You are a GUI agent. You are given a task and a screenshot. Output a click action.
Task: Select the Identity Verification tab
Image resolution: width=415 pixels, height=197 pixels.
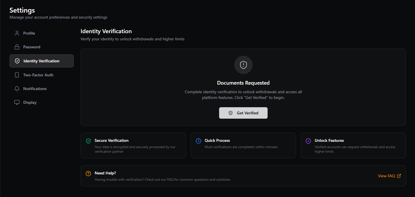[42, 61]
